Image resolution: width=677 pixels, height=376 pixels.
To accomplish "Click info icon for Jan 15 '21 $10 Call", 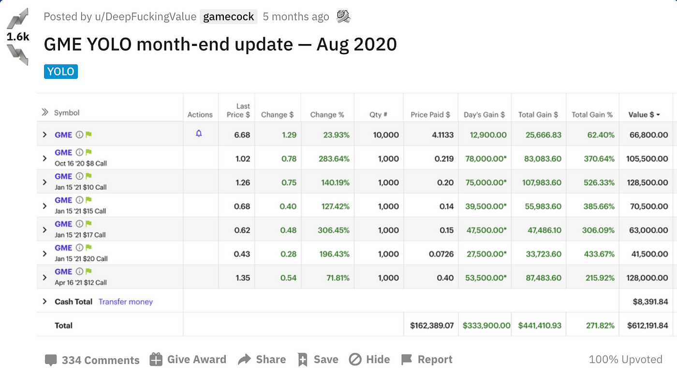I will tap(79, 176).
